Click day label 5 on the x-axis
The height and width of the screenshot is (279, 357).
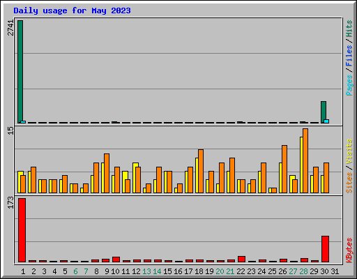(x=65, y=271)
